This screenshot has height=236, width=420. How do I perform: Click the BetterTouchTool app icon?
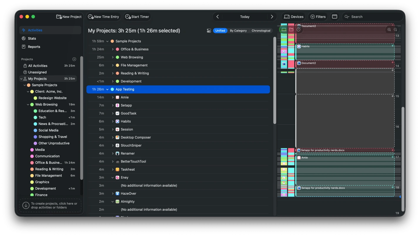[x=117, y=161]
